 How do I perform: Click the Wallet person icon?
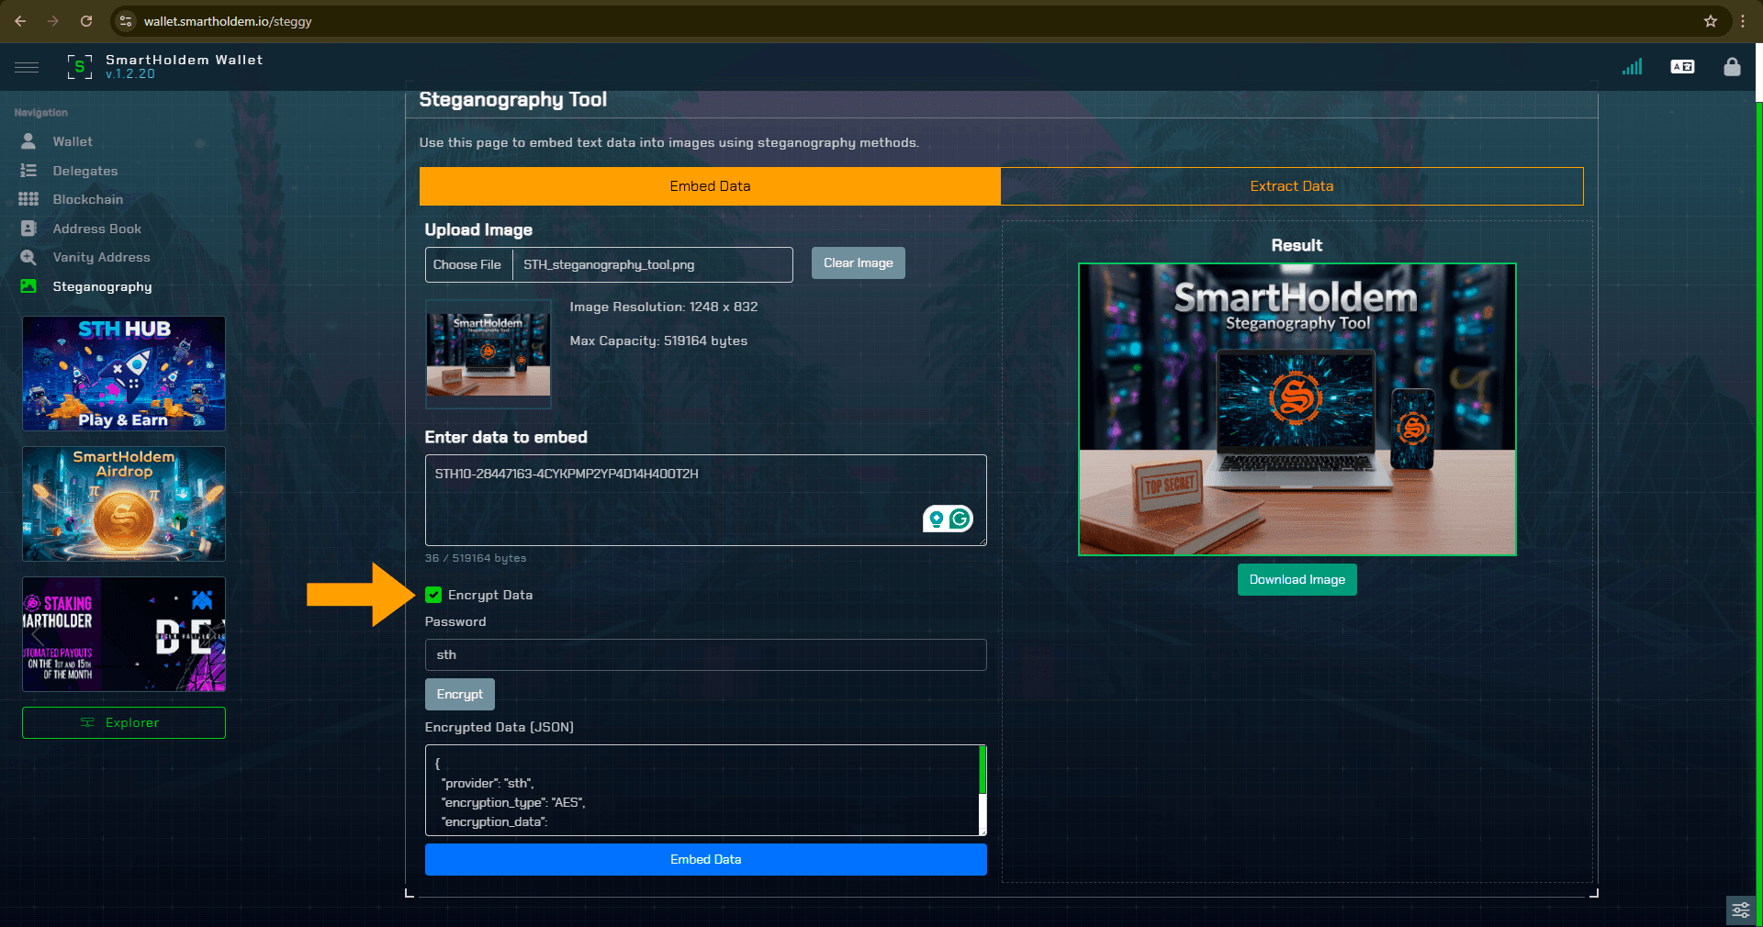pos(28,141)
